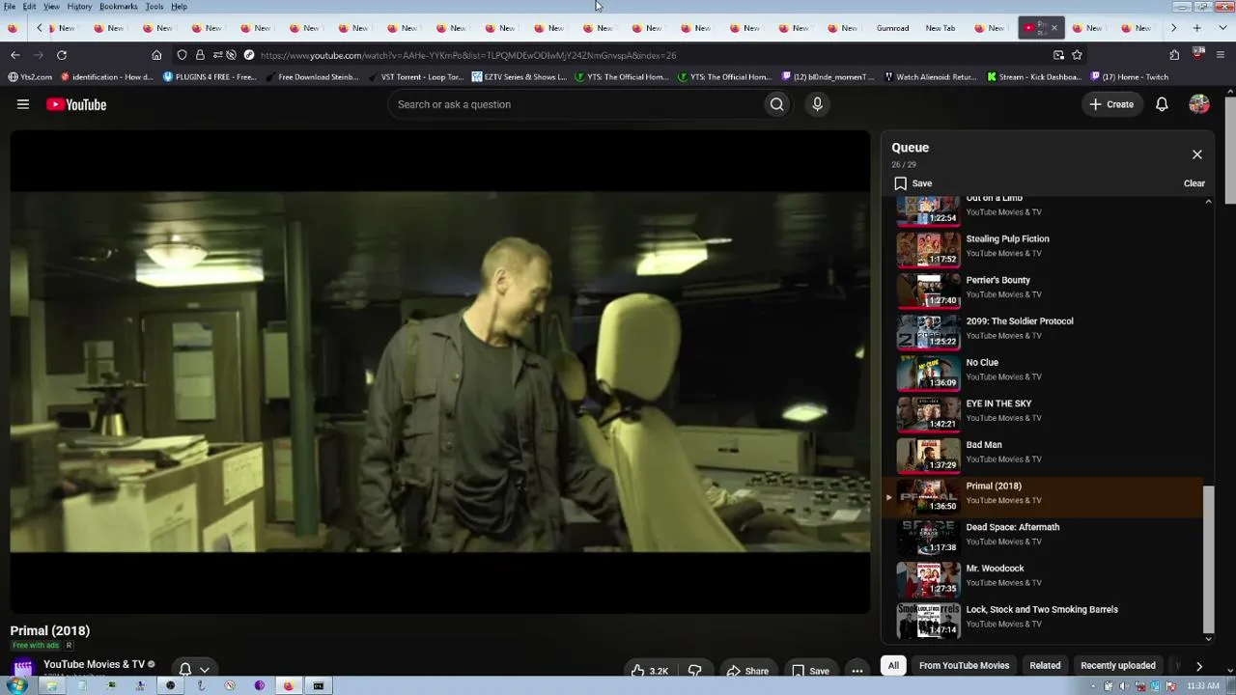Like this video
The height and width of the screenshot is (695, 1236).
pos(649,671)
